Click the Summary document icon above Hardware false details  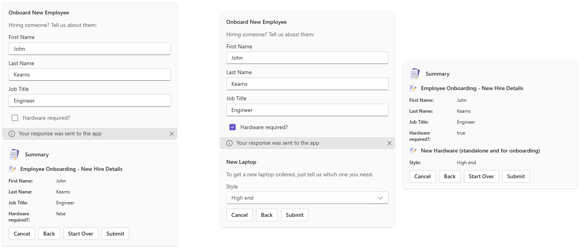(14, 154)
